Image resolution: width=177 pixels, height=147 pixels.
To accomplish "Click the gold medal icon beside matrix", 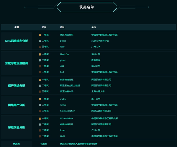I will pyautogui.click(x=40, y=99).
